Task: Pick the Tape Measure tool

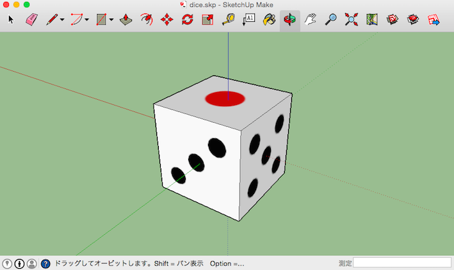Action: tap(229, 20)
